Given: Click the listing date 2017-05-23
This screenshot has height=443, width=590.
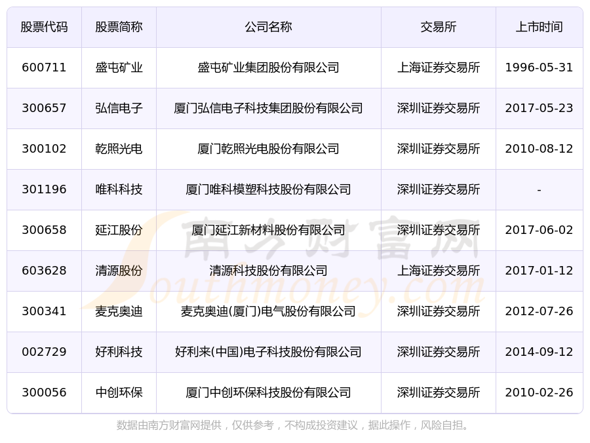Looking at the screenshot, I should (540, 108).
